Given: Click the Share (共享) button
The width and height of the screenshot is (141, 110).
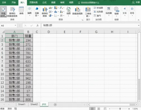Looking at the screenshot, I should coord(136,2).
